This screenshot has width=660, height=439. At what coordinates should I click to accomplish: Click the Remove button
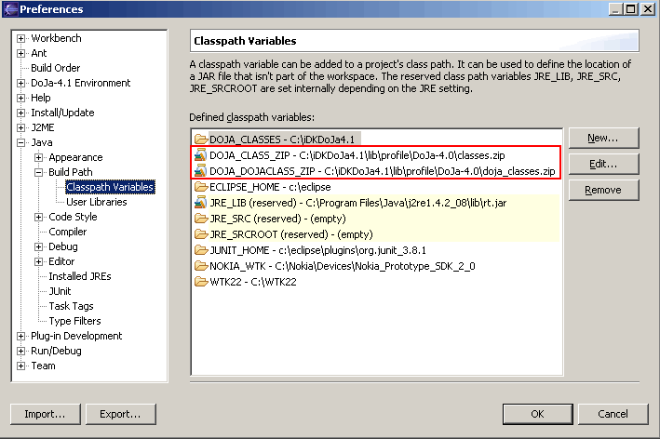point(603,190)
